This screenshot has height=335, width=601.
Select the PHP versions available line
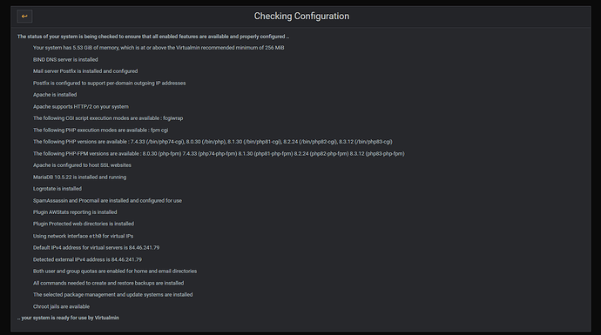coord(213,142)
